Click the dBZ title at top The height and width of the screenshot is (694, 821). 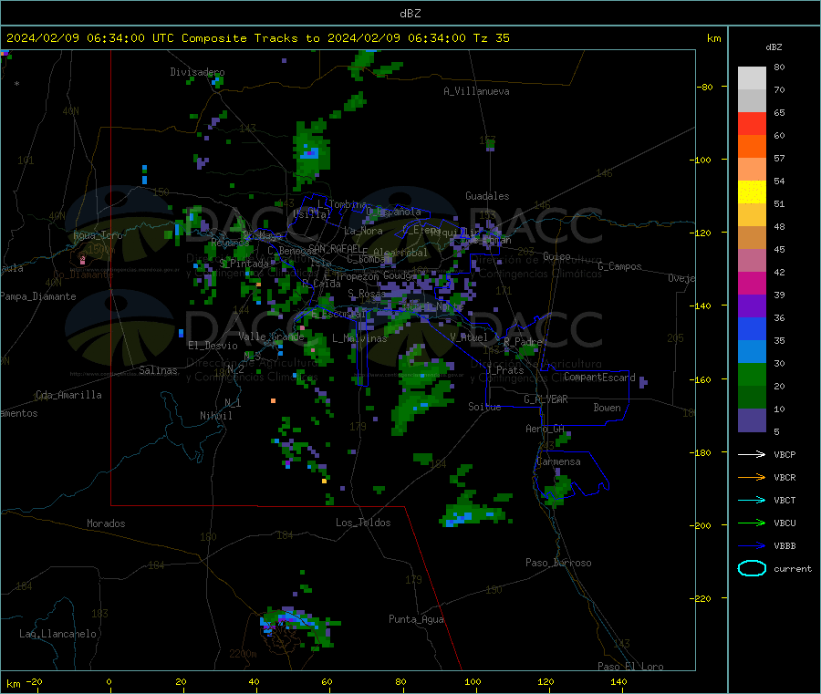click(x=410, y=14)
